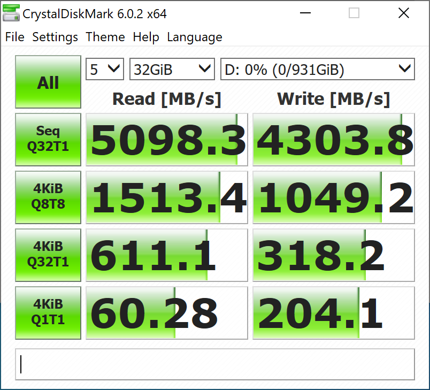Image resolution: width=430 pixels, height=390 pixels.
Task: Close the CrystalDiskMark window
Action: (x=404, y=13)
